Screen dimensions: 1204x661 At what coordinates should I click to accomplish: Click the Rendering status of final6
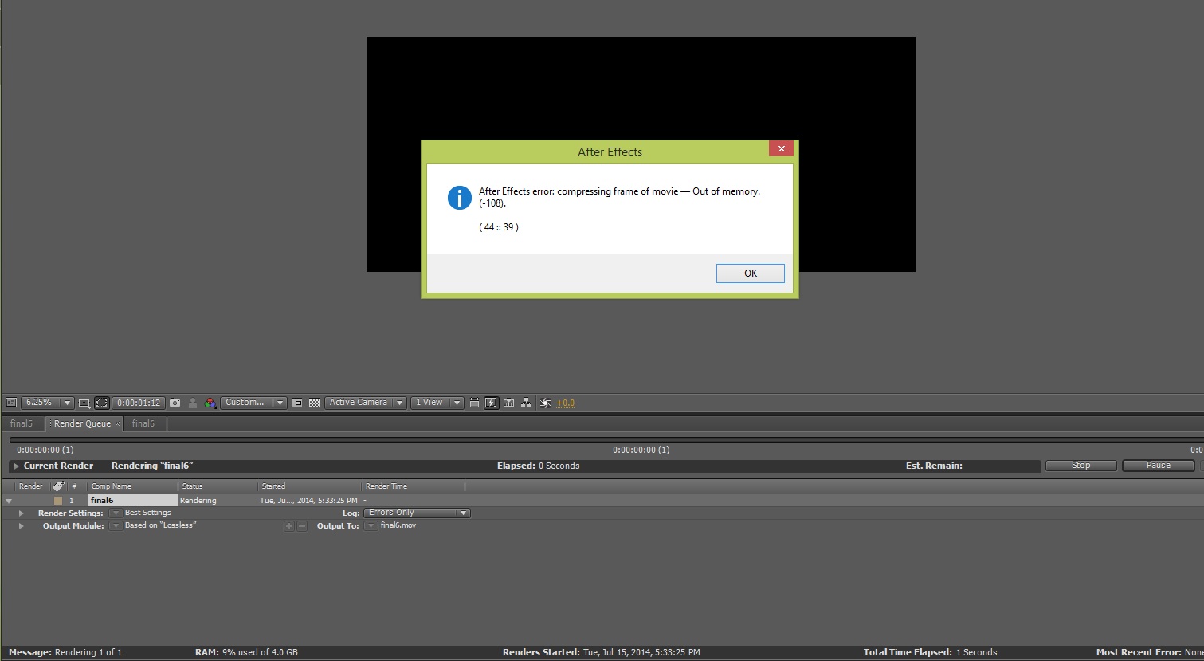198,501
